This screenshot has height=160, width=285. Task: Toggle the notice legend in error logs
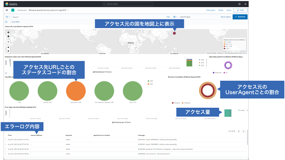tap(242, 110)
